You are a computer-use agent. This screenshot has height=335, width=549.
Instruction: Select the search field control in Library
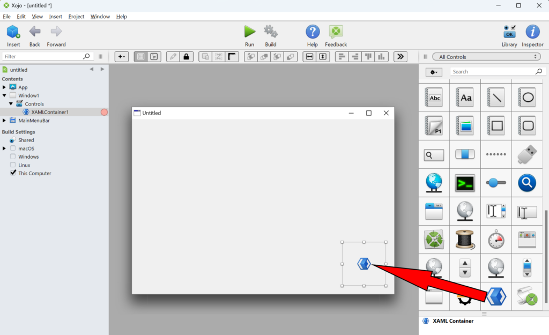coord(434,155)
